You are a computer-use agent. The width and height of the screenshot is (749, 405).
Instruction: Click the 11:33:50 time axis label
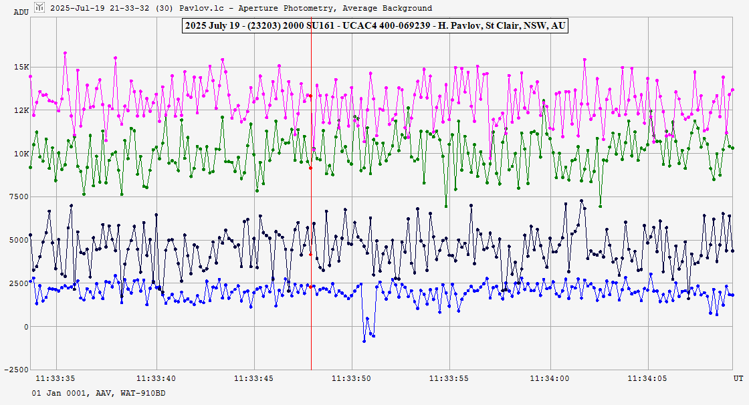[x=352, y=378]
